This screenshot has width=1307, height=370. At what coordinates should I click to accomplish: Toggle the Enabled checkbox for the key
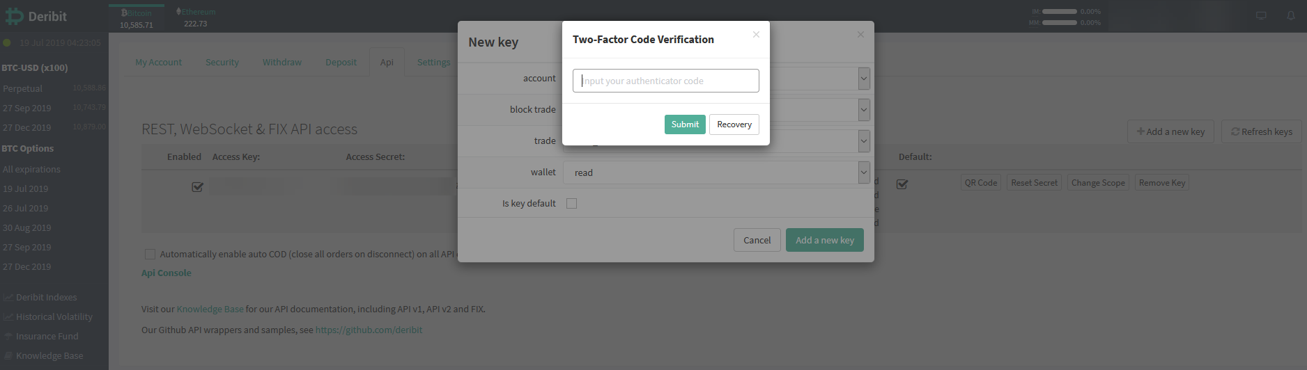pos(197,186)
